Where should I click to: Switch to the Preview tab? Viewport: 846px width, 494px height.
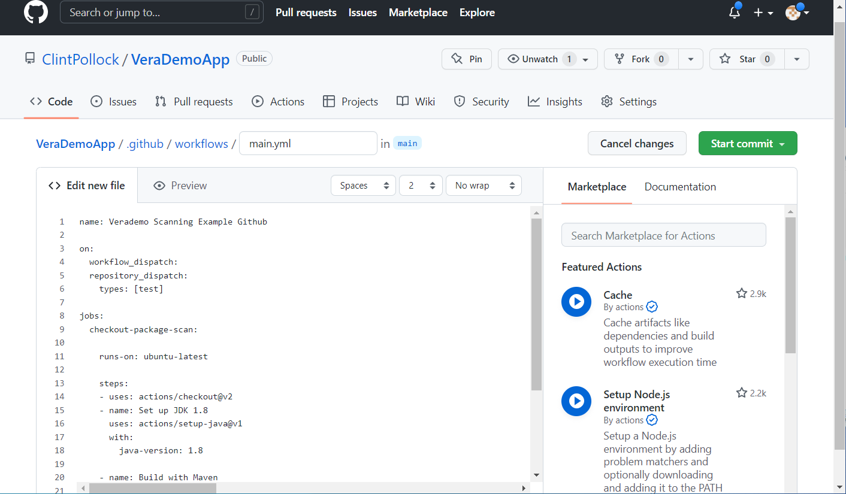180,186
